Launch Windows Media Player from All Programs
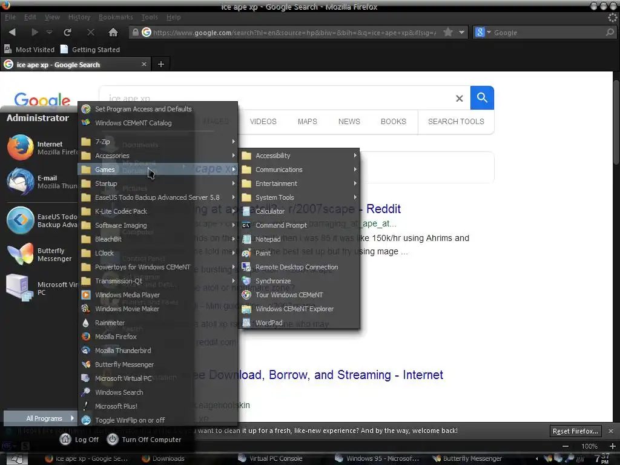Image resolution: width=620 pixels, height=465 pixels. [158, 295]
